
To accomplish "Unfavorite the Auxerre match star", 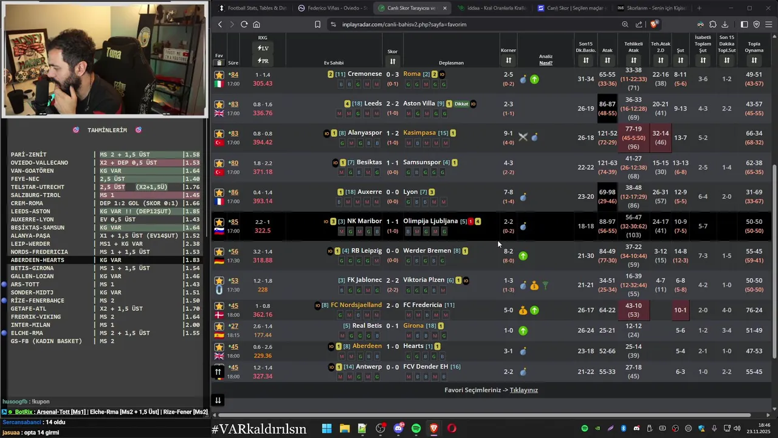I will (219, 193).
